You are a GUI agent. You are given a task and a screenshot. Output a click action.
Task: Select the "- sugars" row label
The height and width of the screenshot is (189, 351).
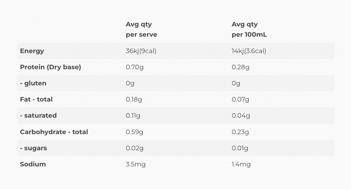click(x=33, y=148)
